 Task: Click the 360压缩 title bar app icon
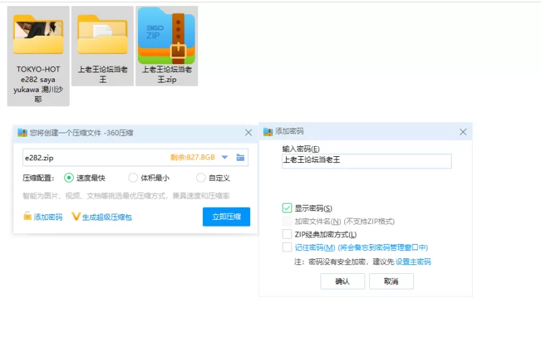[22, 133]
